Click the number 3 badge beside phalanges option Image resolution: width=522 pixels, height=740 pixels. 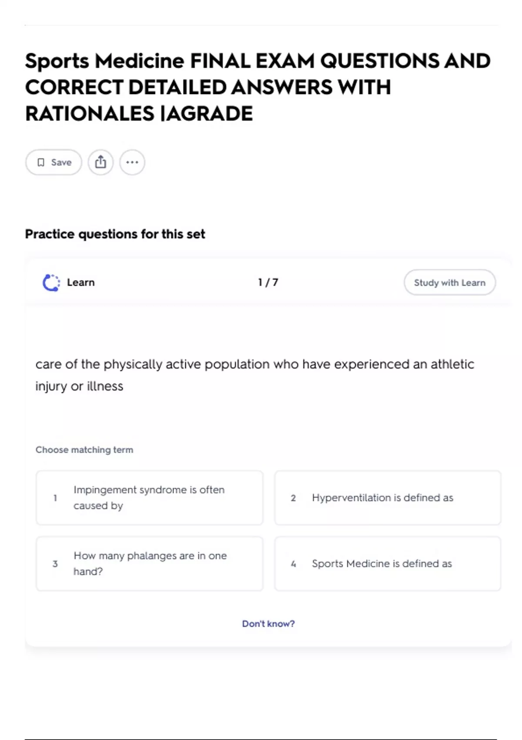(55, 564)
